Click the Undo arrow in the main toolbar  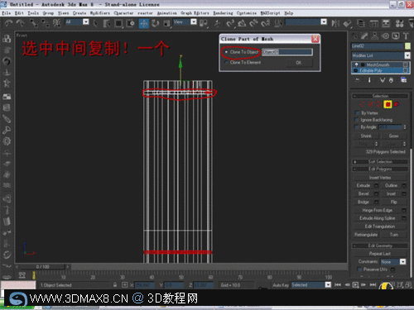9,23
